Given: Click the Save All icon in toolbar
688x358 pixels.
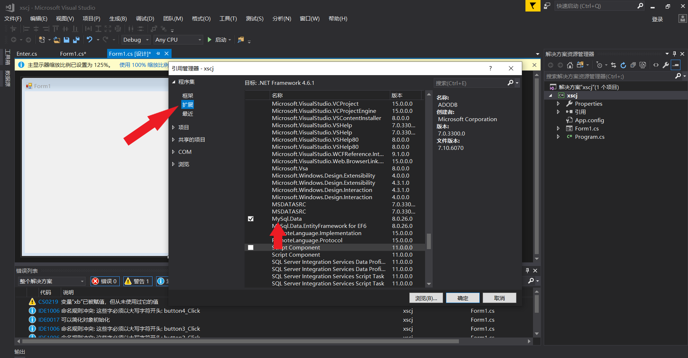Looking at the screenshot, I should pyautogui.click(x=76, y=40).
